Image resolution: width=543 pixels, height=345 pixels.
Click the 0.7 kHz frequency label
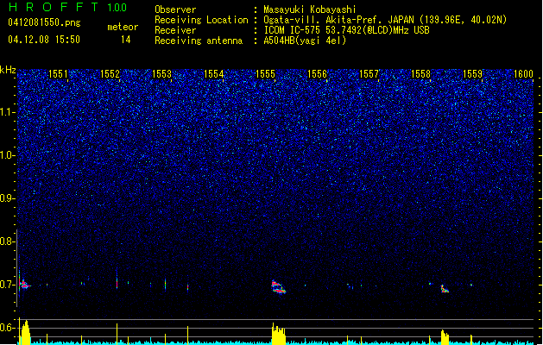(x=7, y=285)
